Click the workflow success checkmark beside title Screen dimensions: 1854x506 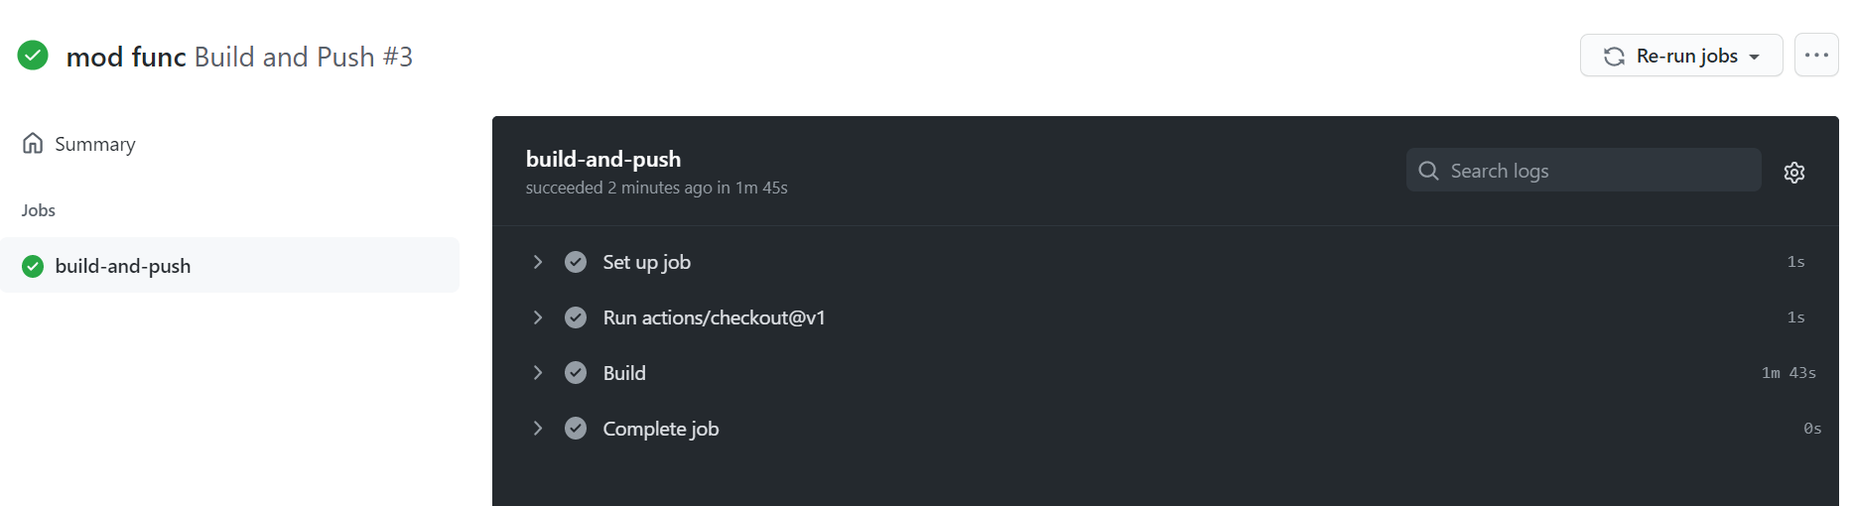coord(33,56)
